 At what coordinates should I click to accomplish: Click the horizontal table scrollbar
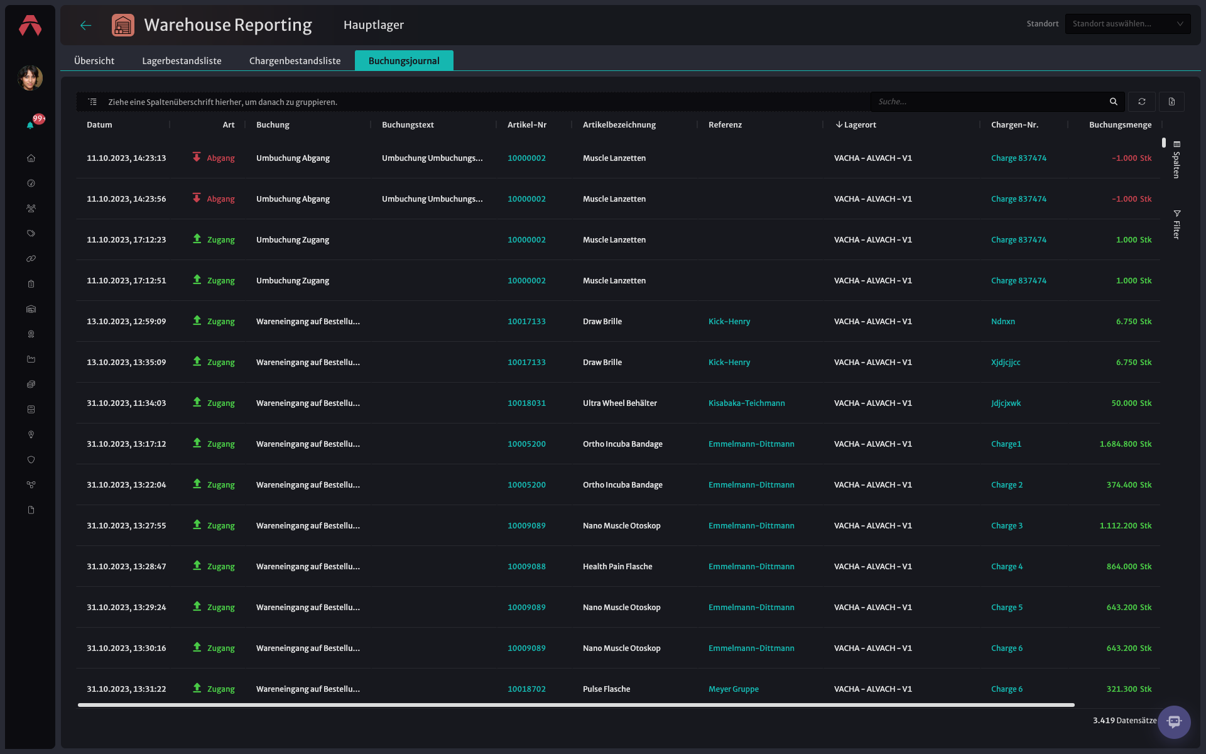576,705
